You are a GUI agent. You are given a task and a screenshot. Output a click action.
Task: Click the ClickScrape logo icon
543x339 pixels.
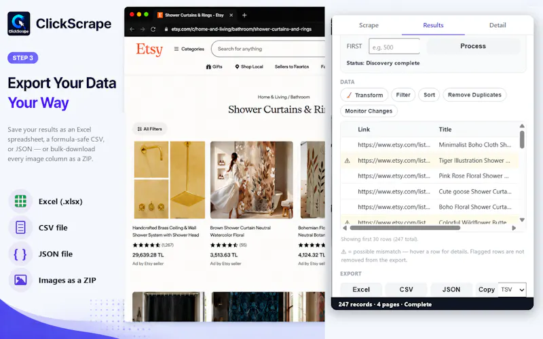(19, 24)
